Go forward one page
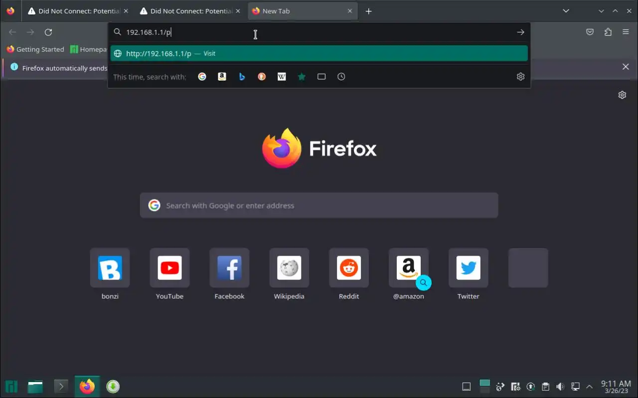 tap(30, 32)
